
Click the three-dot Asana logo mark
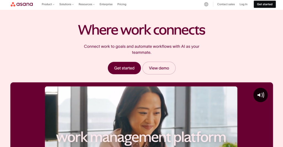[x=13, y=4]
